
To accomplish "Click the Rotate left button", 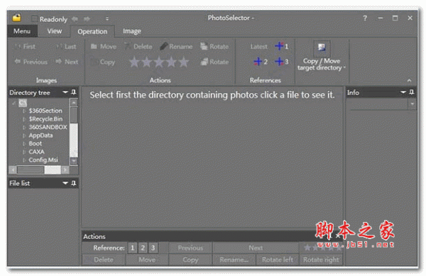I will click(277, 260).
